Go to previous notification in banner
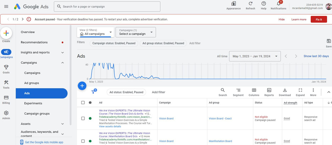 tap(8, 19)
